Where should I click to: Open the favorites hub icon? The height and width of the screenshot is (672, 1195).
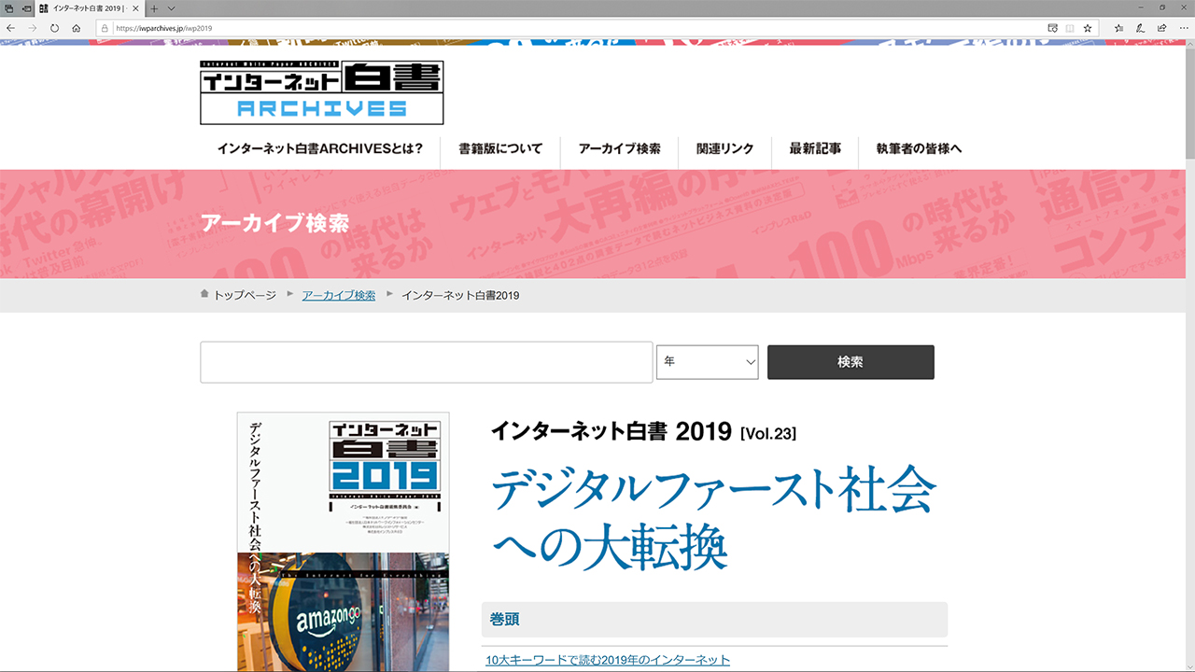click(x=1118, y=28)
